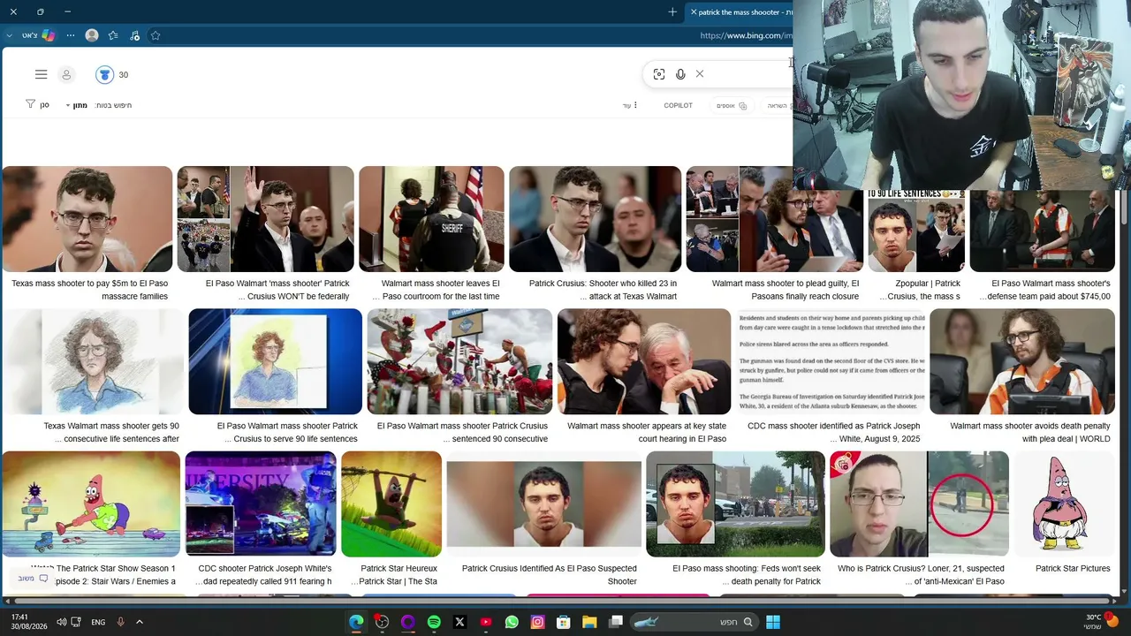Open the Bing account profile icon
Image resolution: width=1131 pixels, height=636 pixels.
click(66, 75)
